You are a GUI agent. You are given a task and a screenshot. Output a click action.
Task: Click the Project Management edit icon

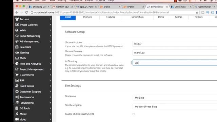pyautogui.click(x=17, y=69)
